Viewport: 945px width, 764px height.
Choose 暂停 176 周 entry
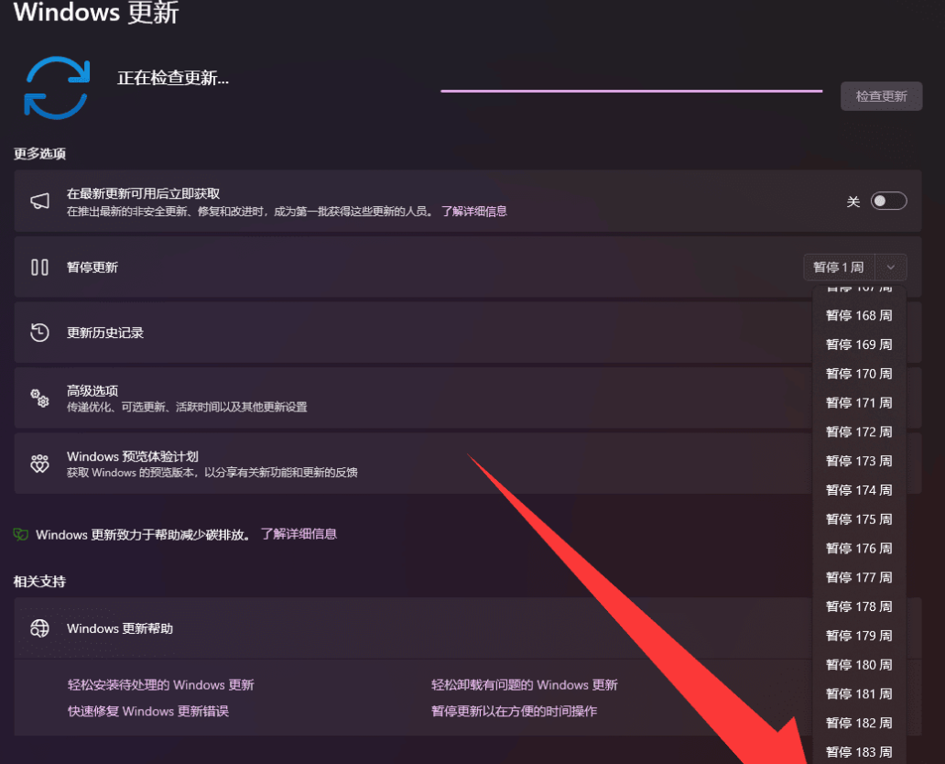click(x=859, y=548)
